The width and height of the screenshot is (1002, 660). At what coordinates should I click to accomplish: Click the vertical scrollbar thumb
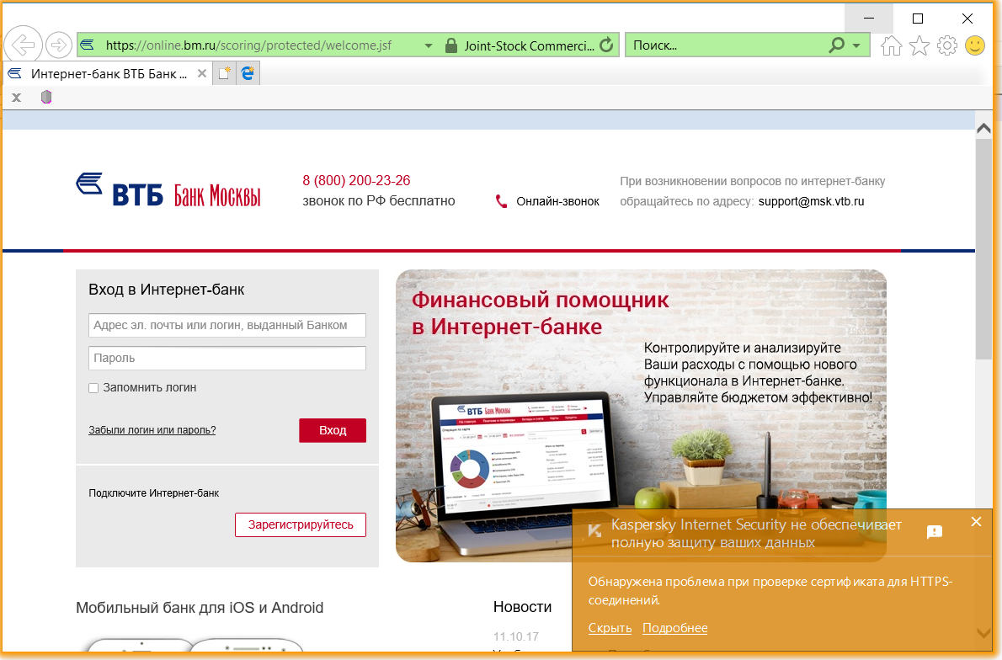tap(983, 249)
